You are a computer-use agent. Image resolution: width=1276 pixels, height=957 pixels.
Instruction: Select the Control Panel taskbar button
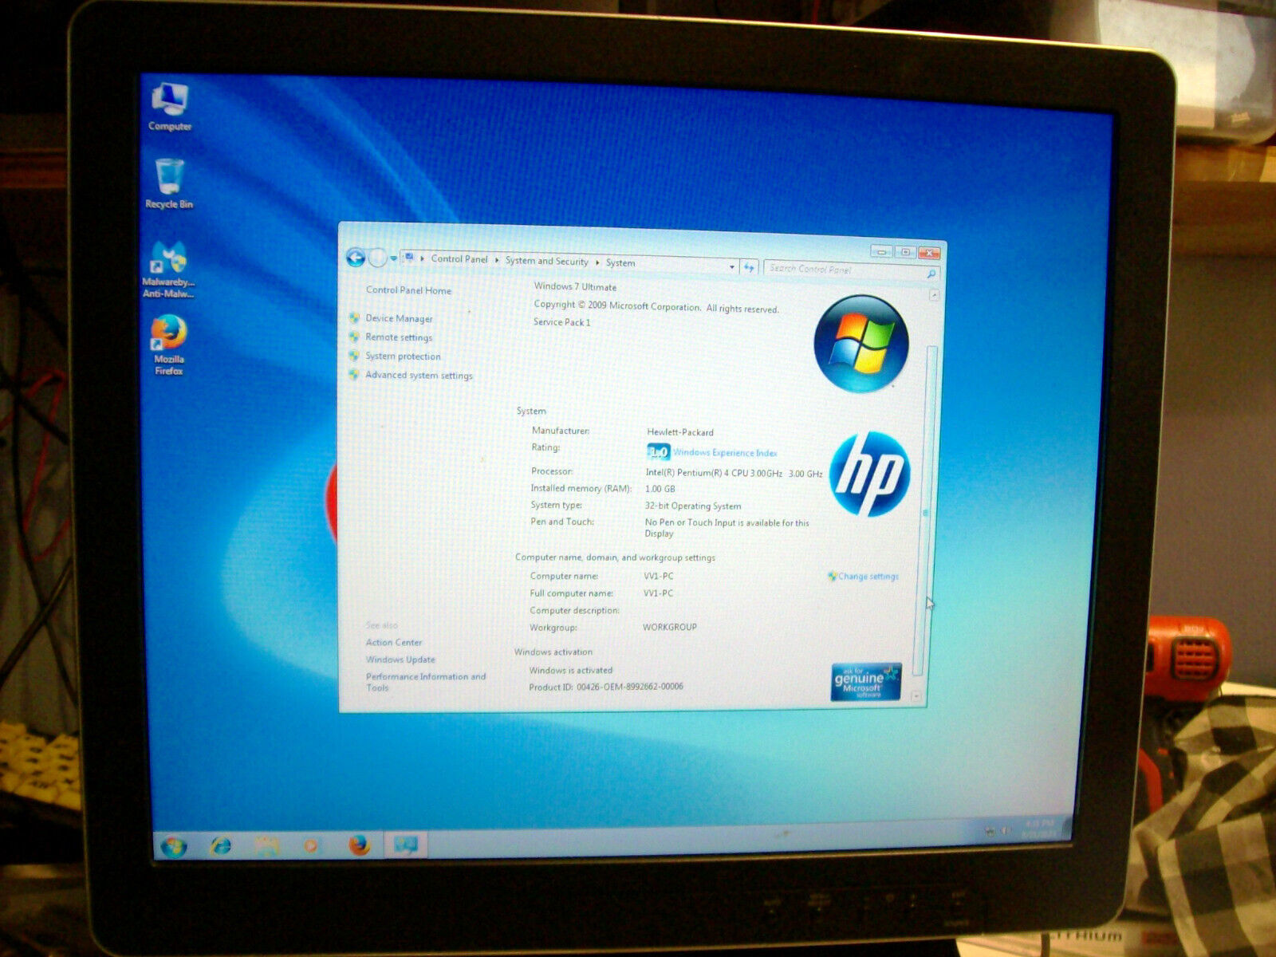pyautogui.click(x=406, y=845)
